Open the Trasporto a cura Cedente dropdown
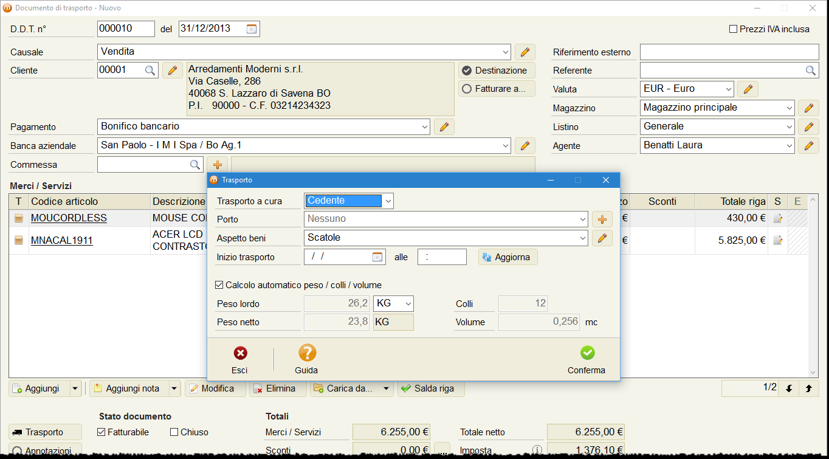This screenshot has width=829, height=459. (x=388, y=201)
